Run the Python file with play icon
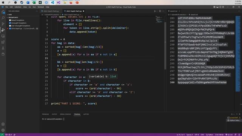 pyautogui.click(x=155, y=11)
